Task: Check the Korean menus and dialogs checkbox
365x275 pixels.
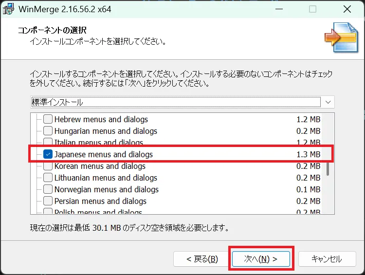Action: (48, 166)
